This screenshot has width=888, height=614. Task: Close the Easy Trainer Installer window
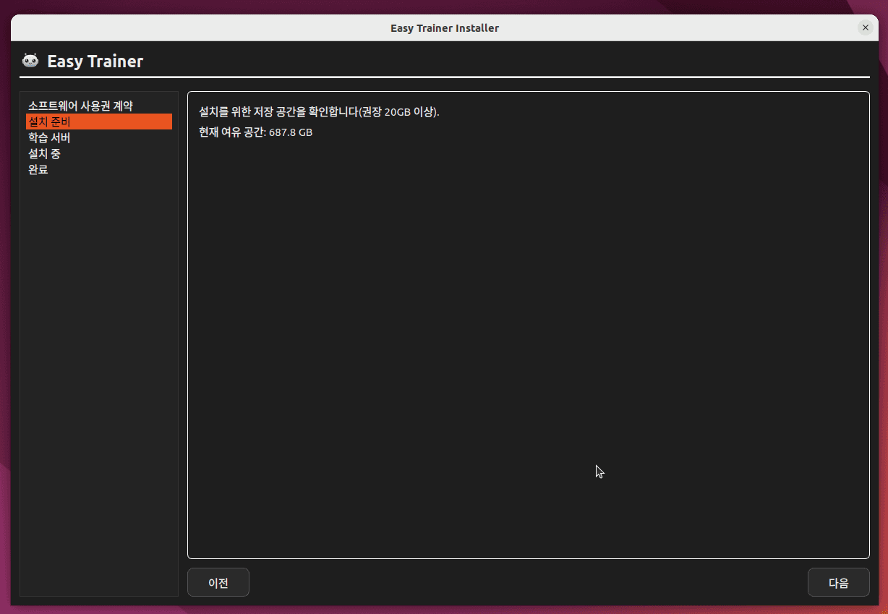[865, 27]
